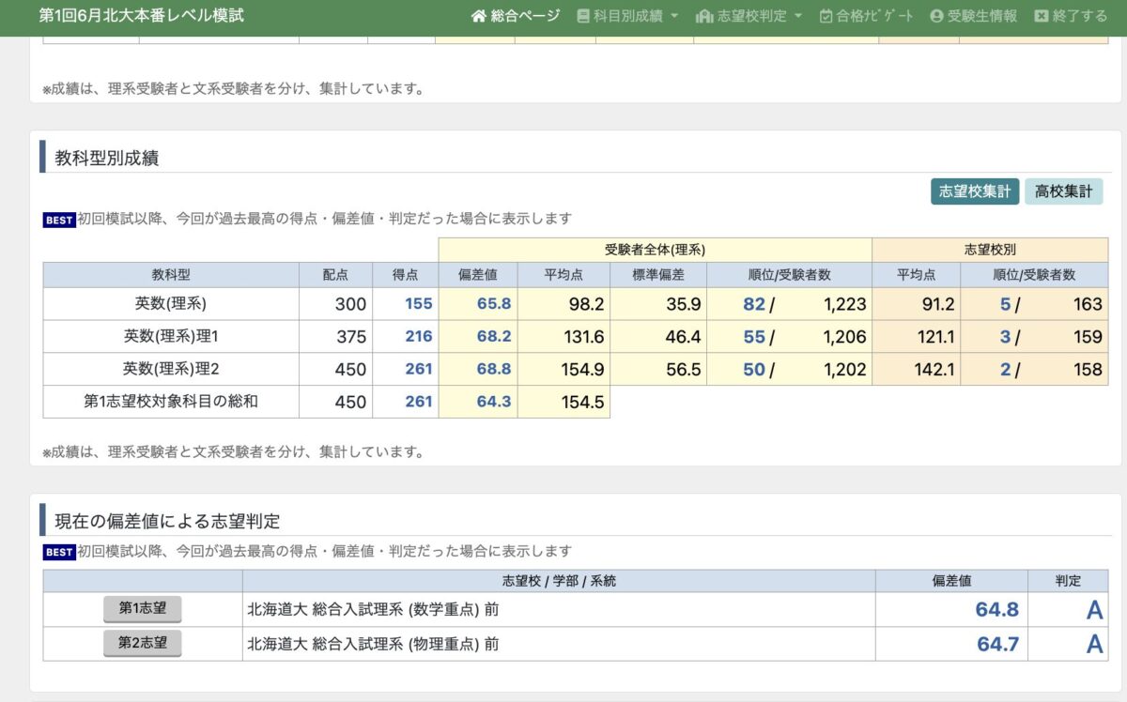Screen dimensions: 1127x702
Task: Switch to 高校集計 view
Action: [1064, 191]
